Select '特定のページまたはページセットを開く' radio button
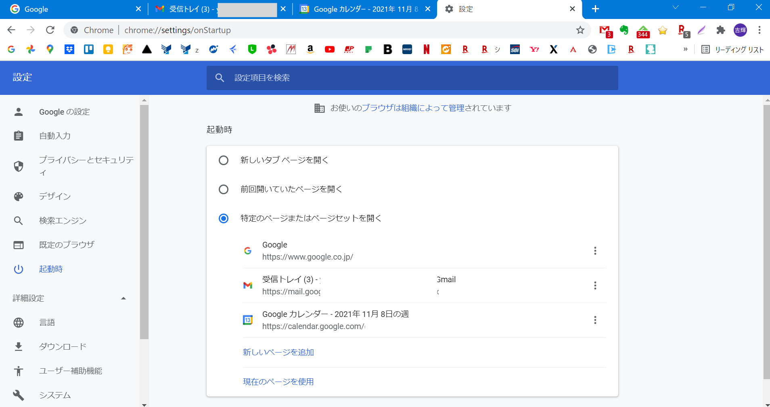The height and width of the screenshot is (407, 770). (224, 218)
